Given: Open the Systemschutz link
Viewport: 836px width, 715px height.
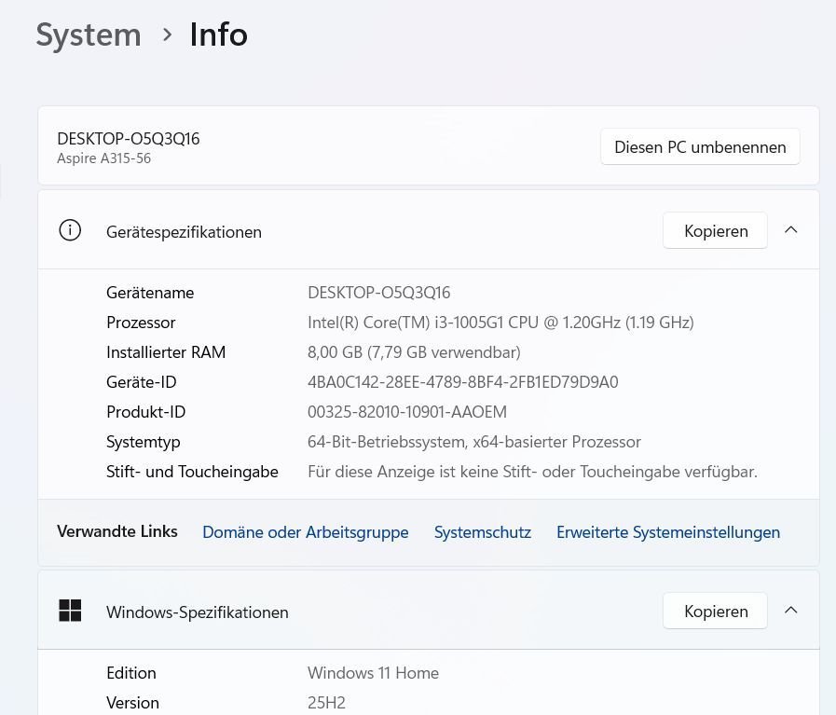Looking at the screenshot, I should pyautogui.click(x=482, y=532).
